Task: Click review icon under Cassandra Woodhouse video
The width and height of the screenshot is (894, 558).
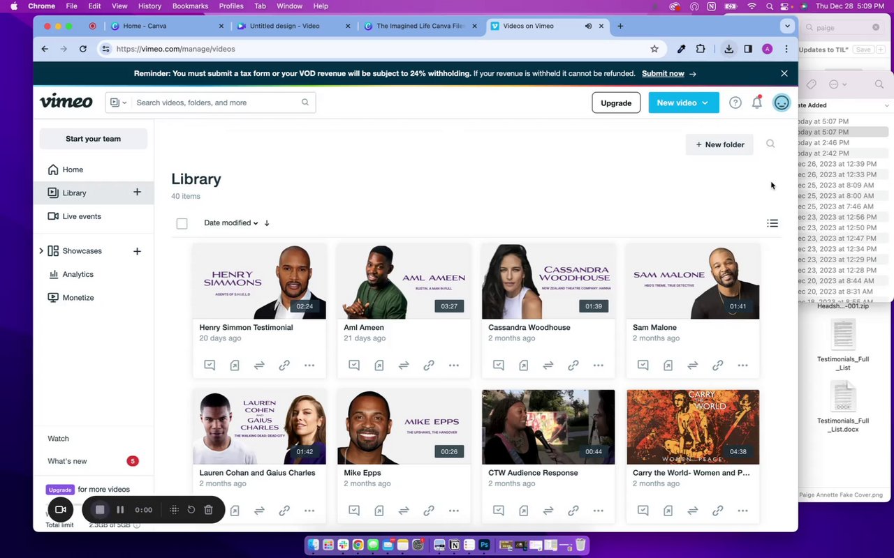Action: pos(499,365)
